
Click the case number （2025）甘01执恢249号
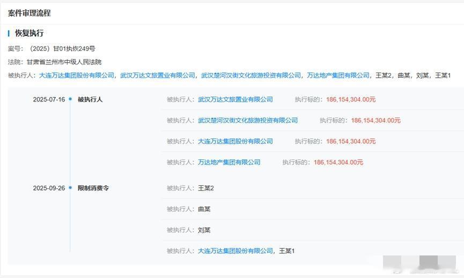coord(62,48)
